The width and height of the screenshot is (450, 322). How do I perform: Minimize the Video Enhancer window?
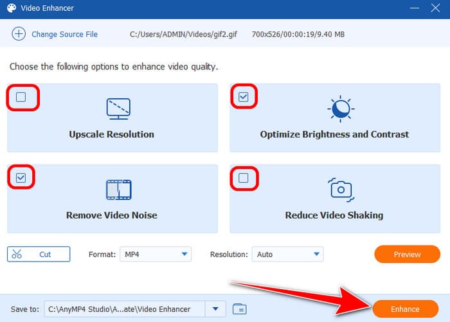click(415, 8)
